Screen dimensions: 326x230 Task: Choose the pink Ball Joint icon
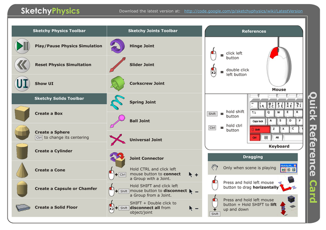(x=118, y=121)
